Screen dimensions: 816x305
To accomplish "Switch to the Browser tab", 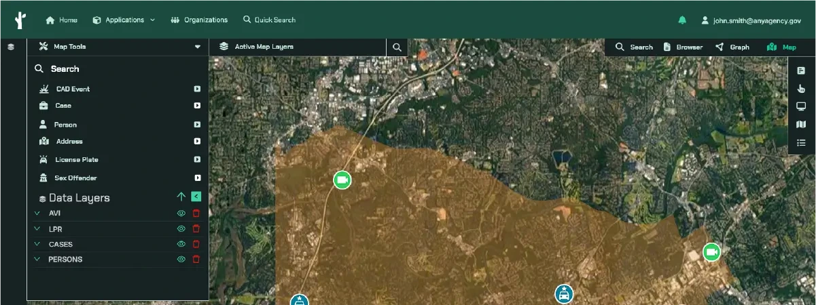I will [x=683, y=47].
